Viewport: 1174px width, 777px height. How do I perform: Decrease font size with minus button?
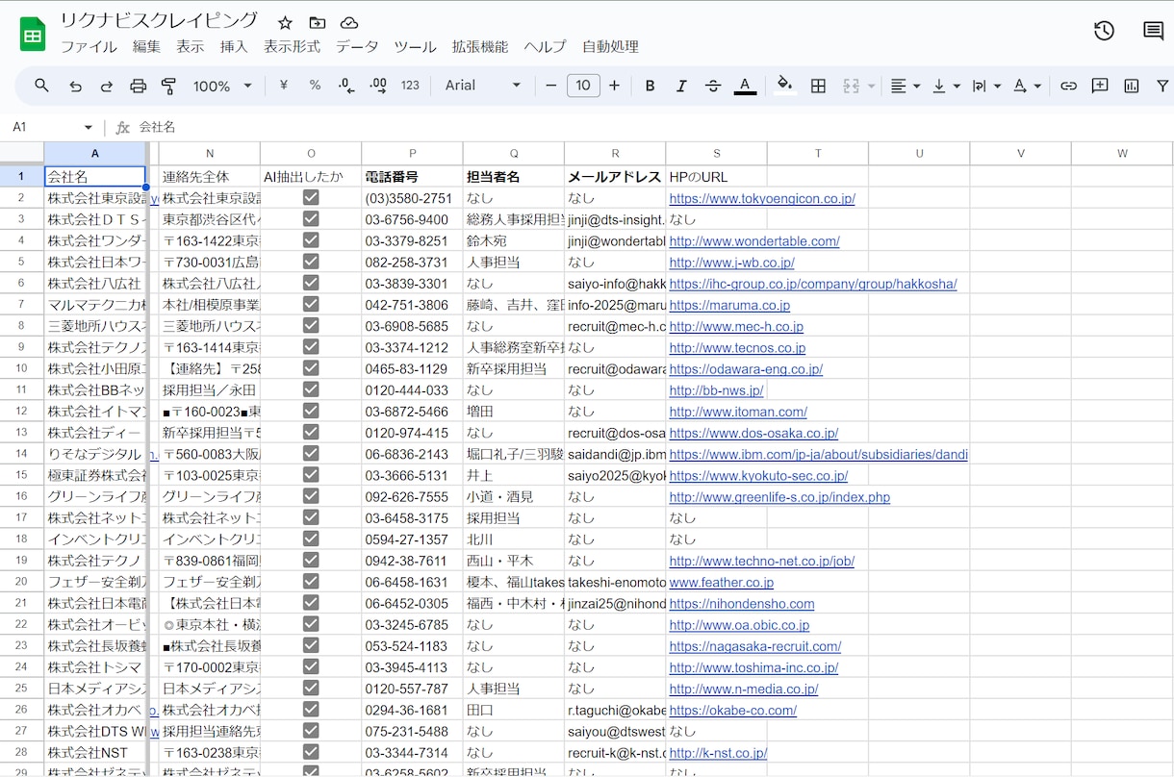coord(551,86)
